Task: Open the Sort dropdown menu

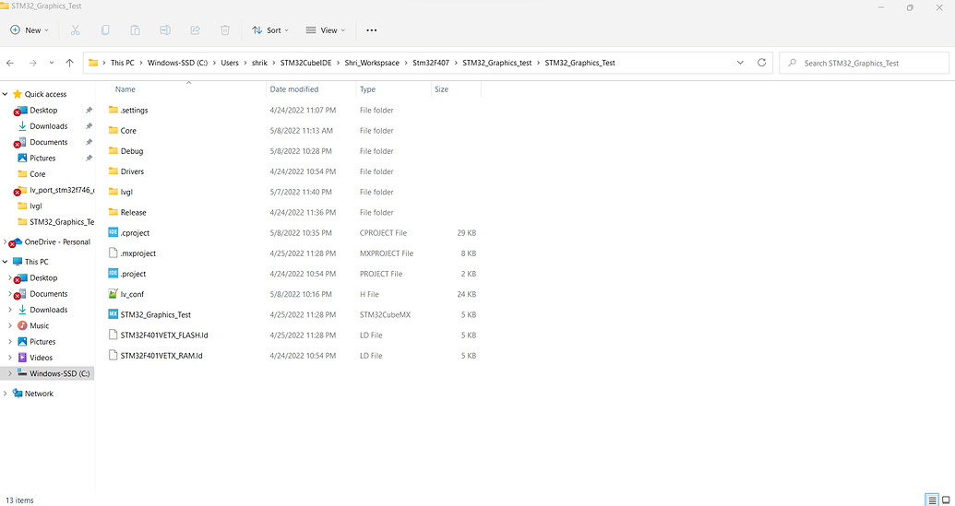Action: pos(270,30)
